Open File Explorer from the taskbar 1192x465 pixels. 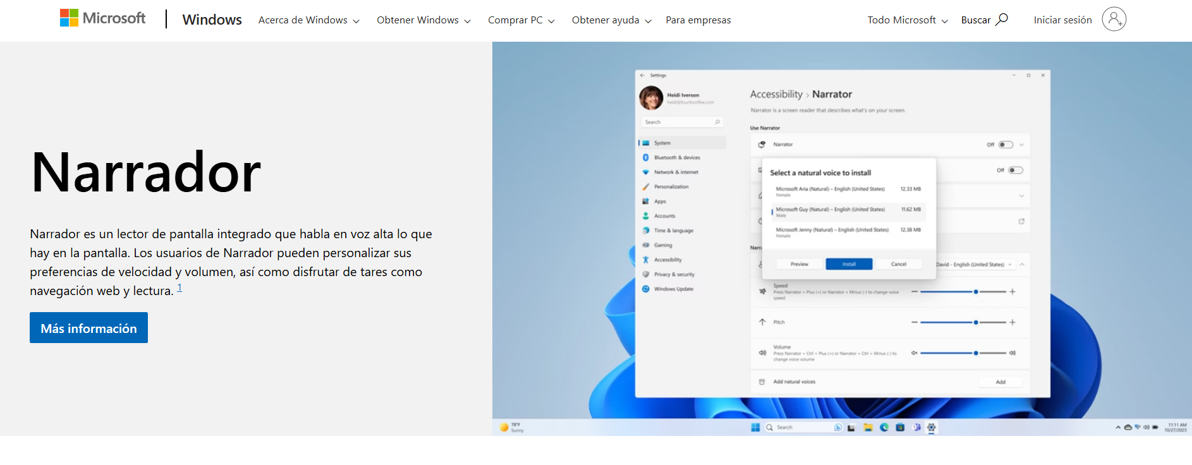tap(868, 428)
